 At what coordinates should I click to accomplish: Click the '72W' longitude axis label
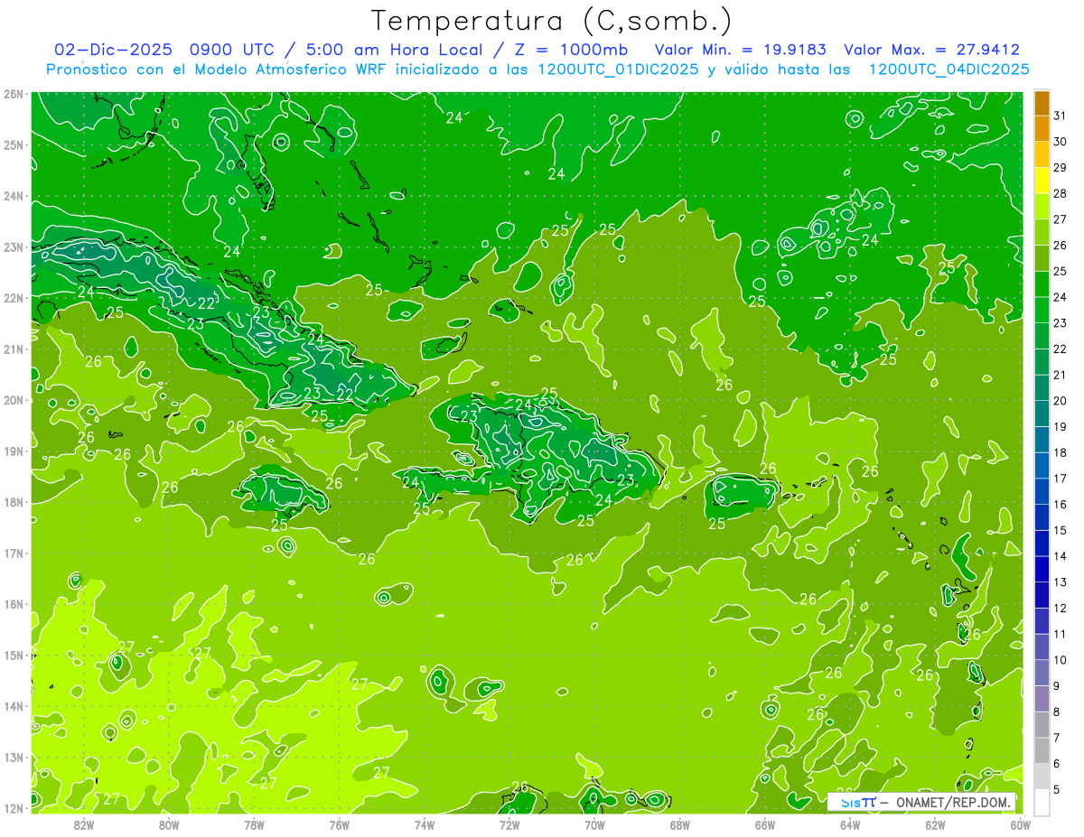click(x=509, y=824)
